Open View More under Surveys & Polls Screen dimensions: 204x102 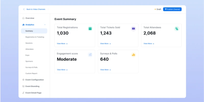[x=105, y=70]
